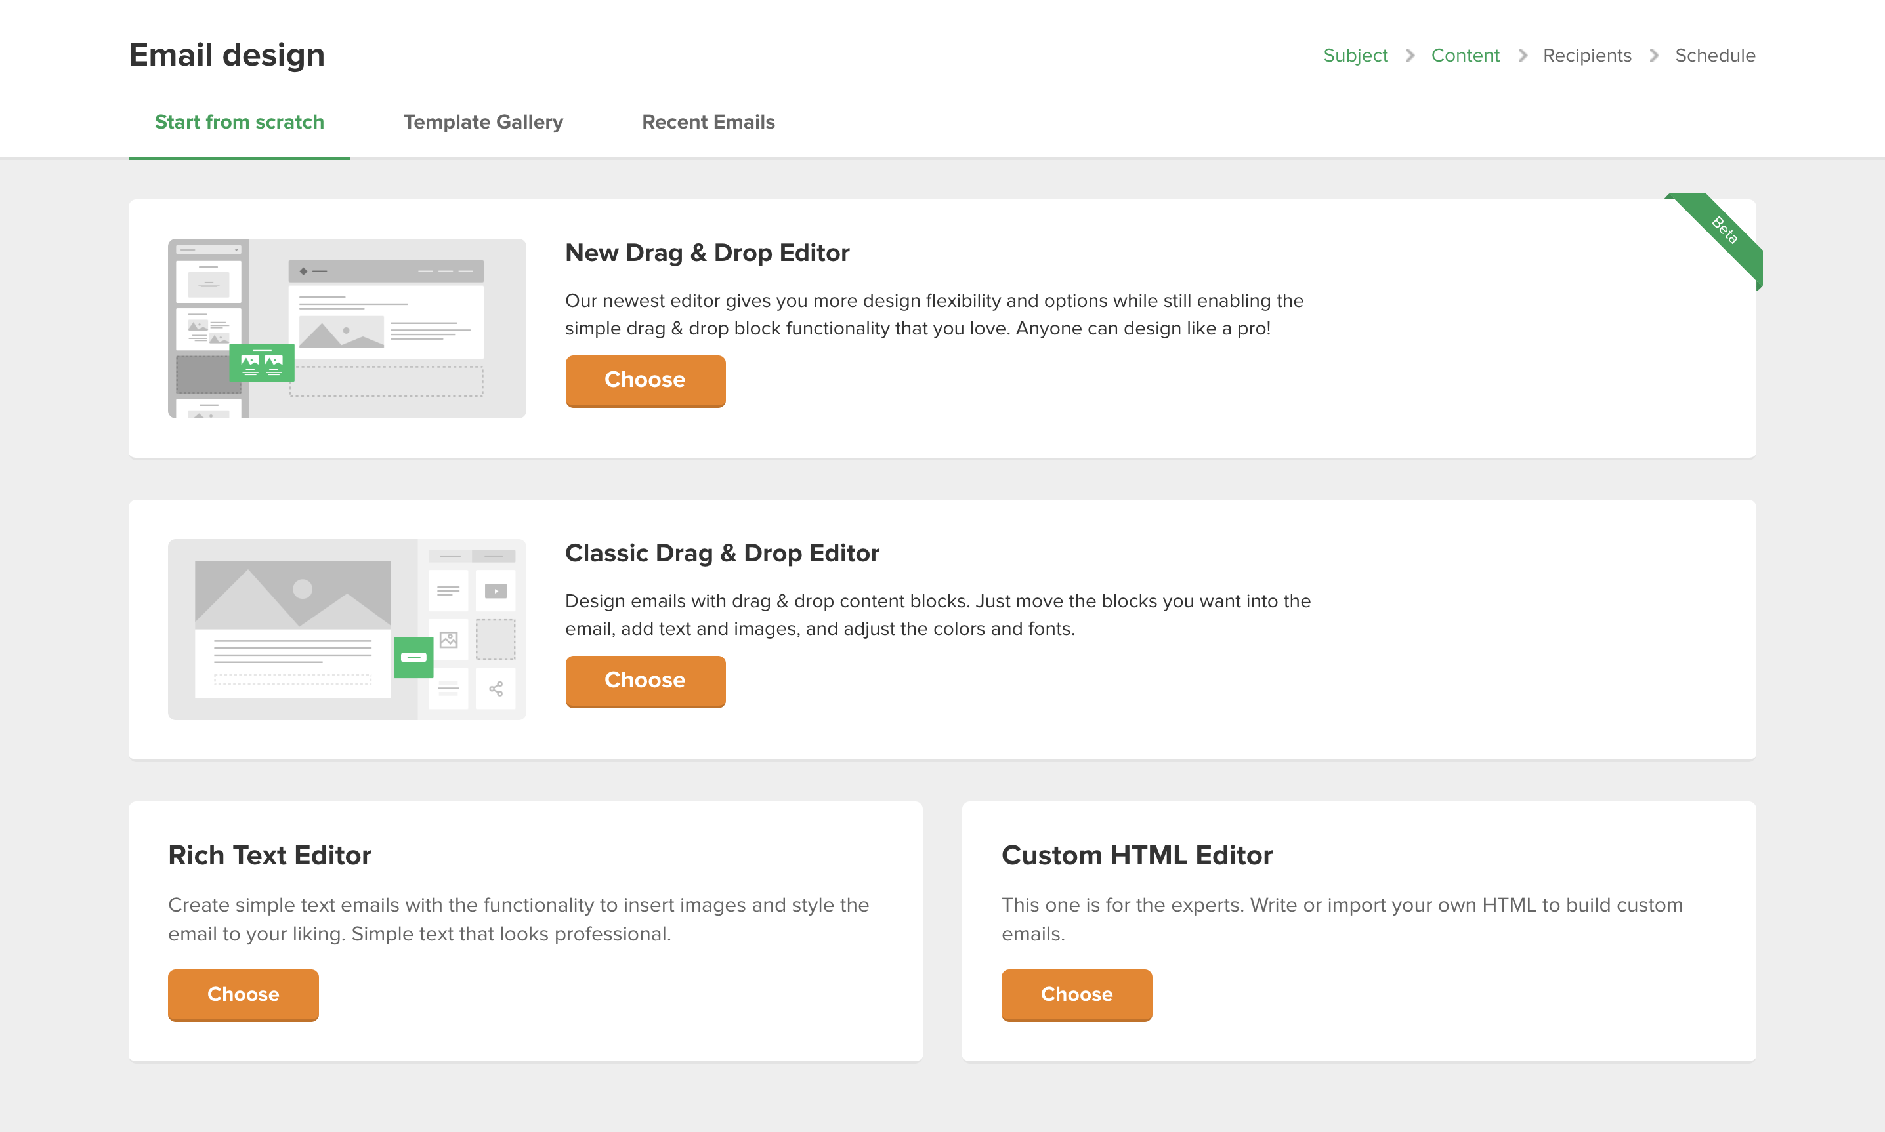The image size is (1885, 1132).
Task: Click the chevron arrow after Recipients
Action: click(x=1653, y=56)
